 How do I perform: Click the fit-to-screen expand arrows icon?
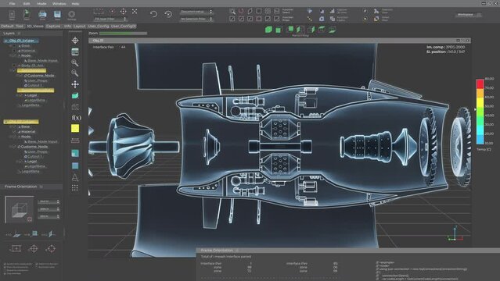pos(135,12)
